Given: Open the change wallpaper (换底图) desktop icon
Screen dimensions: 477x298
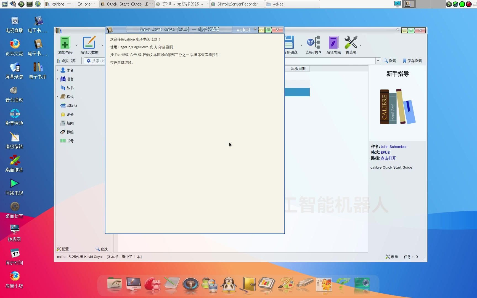Looking at the screenshot, I should pyautogui.click(x=14, y=233).
